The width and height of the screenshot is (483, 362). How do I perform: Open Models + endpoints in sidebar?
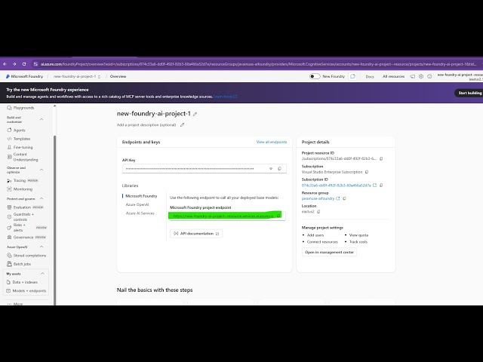click(26, 290)
